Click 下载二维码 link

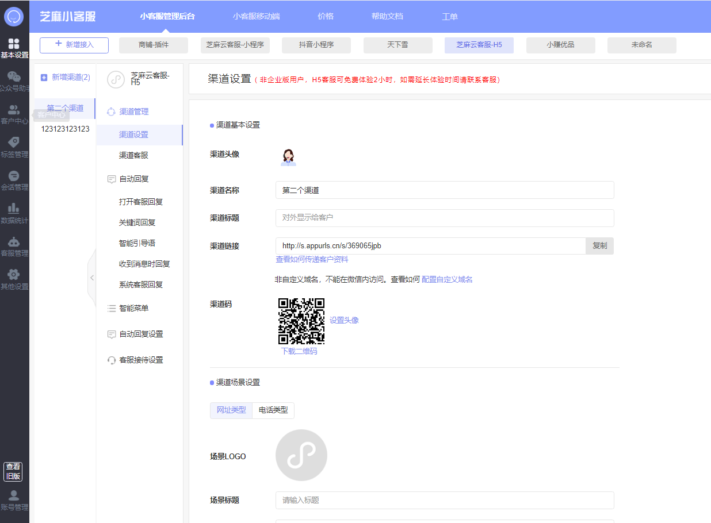[x=299, y=351]
